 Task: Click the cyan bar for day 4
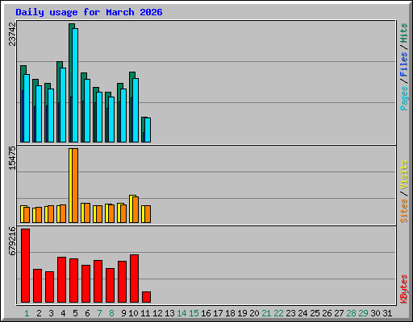[63, 105]
